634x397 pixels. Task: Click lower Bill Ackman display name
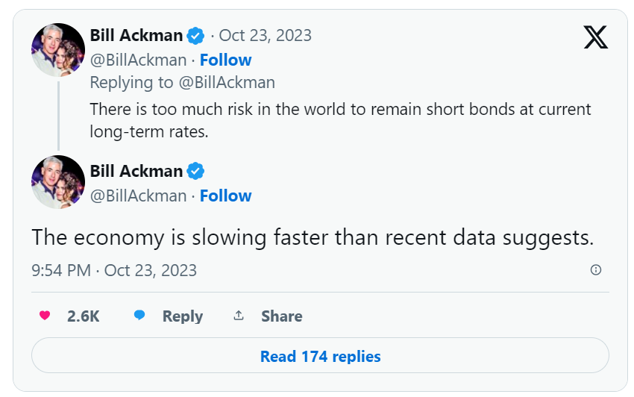136,172
